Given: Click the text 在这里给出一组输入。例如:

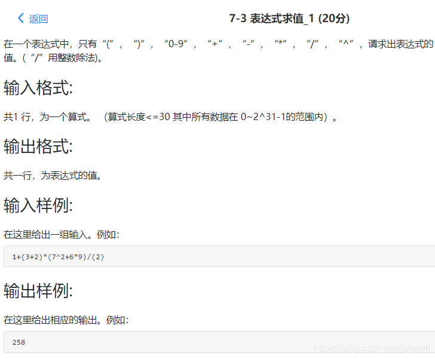Looking at the screenshot, I should (62, 235).
